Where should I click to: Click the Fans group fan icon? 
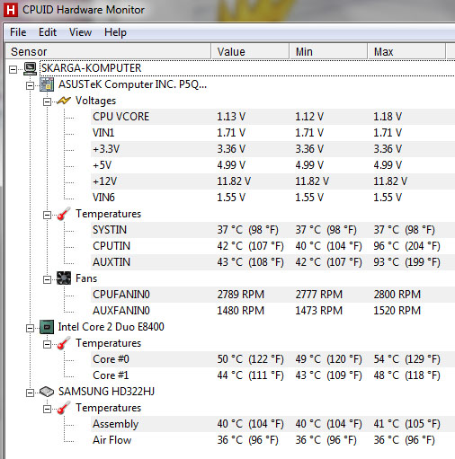tap(64, 278)
